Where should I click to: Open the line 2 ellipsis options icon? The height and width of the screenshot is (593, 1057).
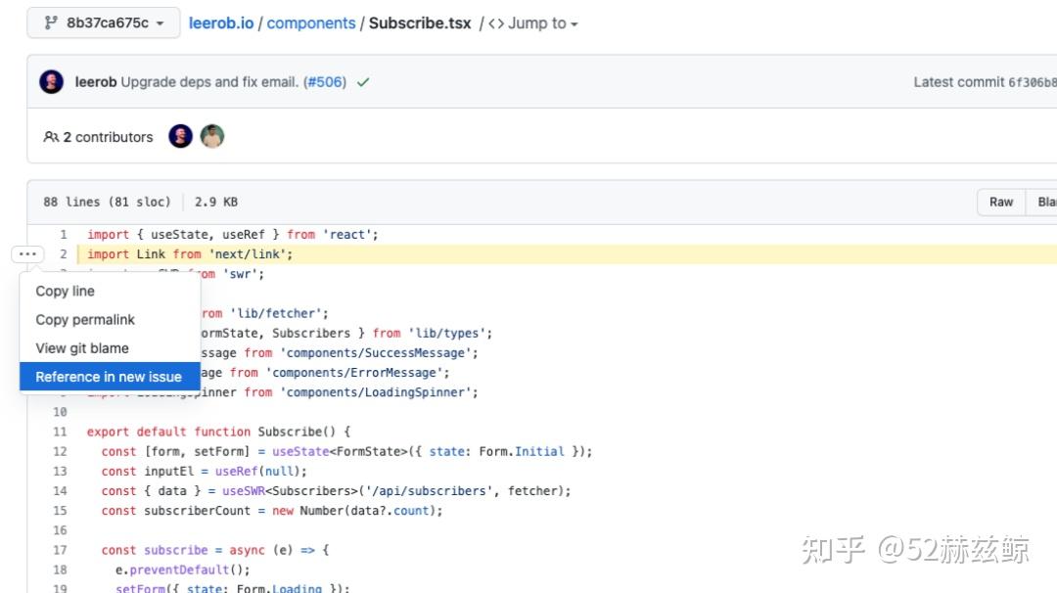coord(28,253)
